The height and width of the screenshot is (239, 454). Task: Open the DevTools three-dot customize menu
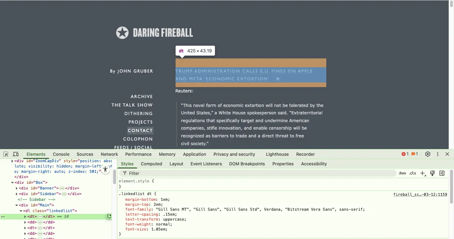pos(438,154)
